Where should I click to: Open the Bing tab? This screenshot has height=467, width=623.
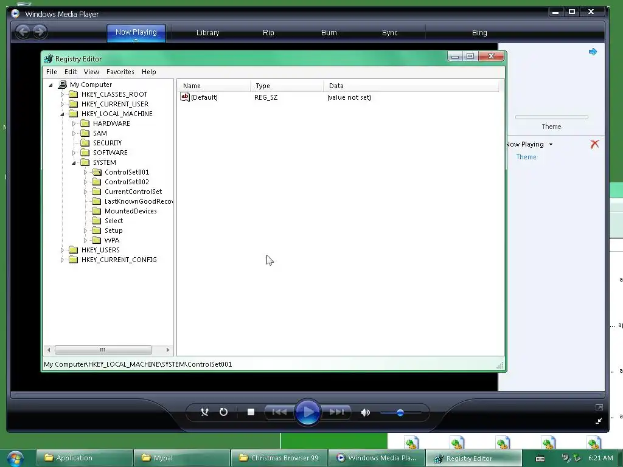479,33
